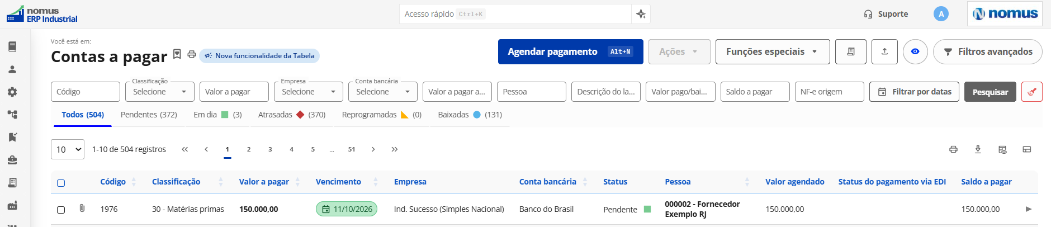This screenshot has height=227, width=1051.
Task: Open the Classificação dropdown filter
Action: [x=160, y=92]
